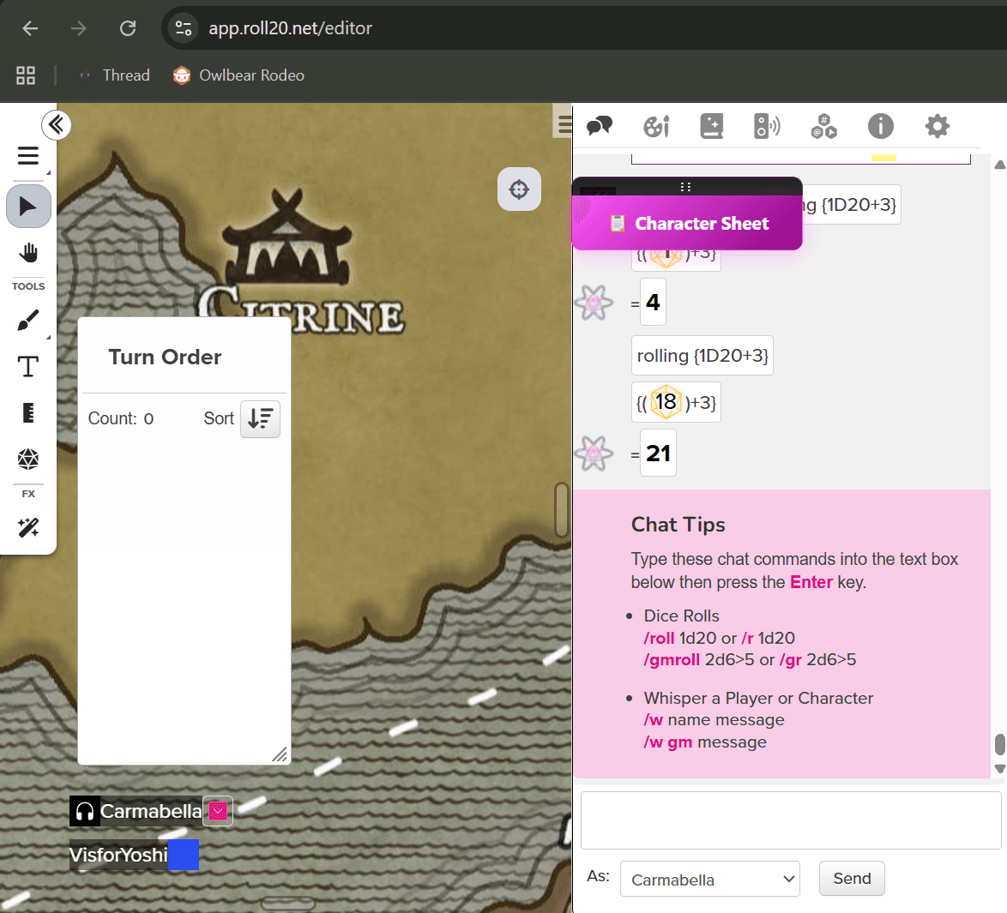This screenshot has height=913, width=1007.
Task: Click the browser Back arrow
Action: coord(30,28)
